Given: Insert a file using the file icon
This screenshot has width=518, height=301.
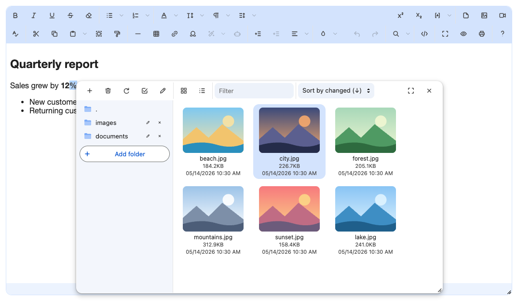Looking at the screenshot, I should coord(466,15).
